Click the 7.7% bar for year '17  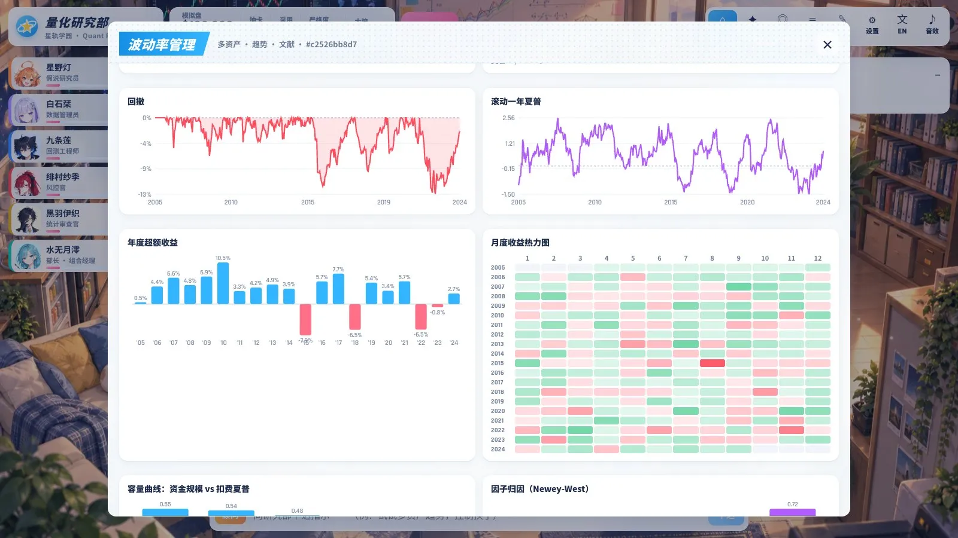(338, 289)
